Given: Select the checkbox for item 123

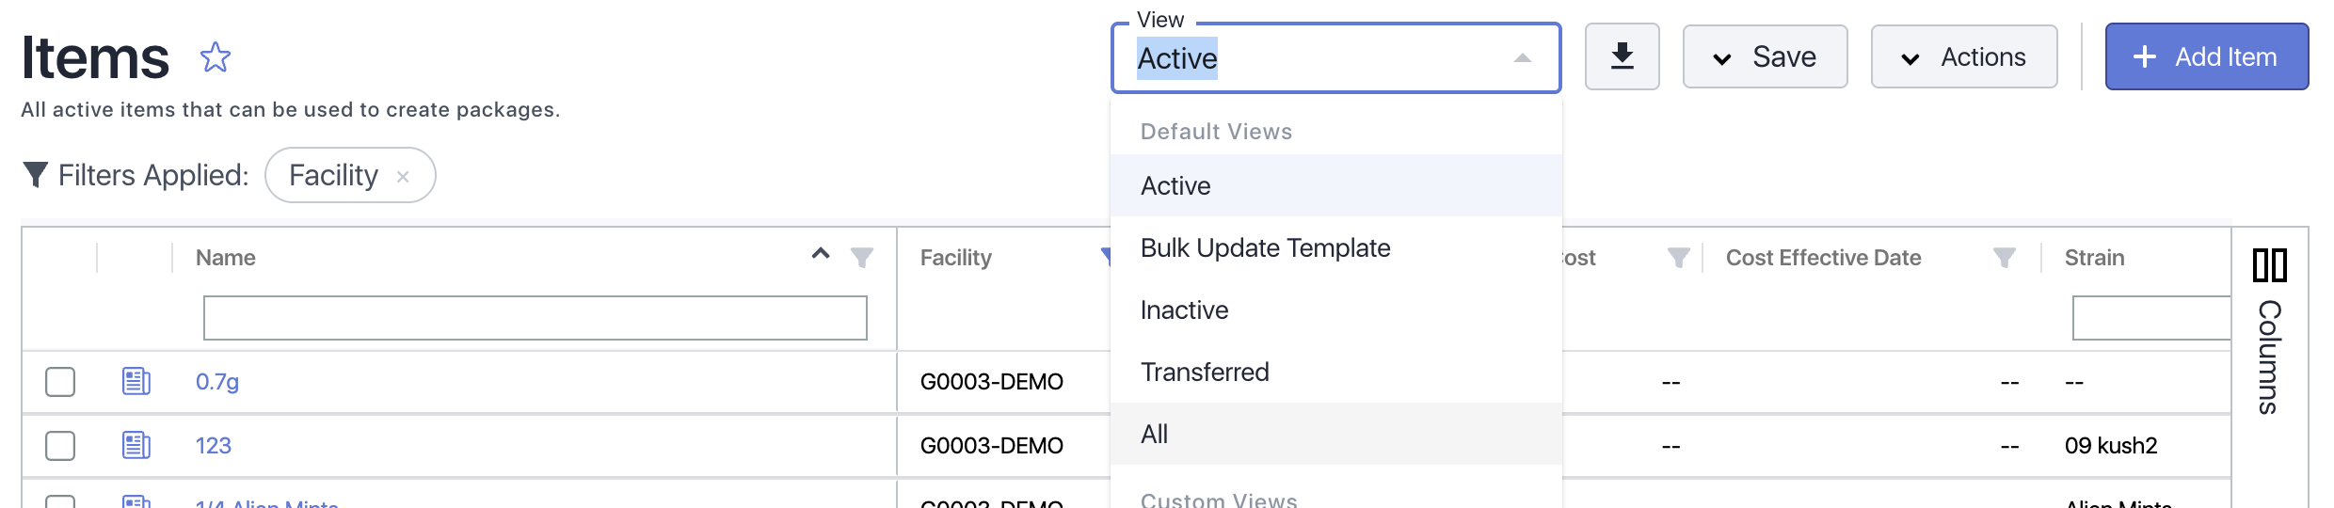Looking at the screenshot, I should click(60, 446).
